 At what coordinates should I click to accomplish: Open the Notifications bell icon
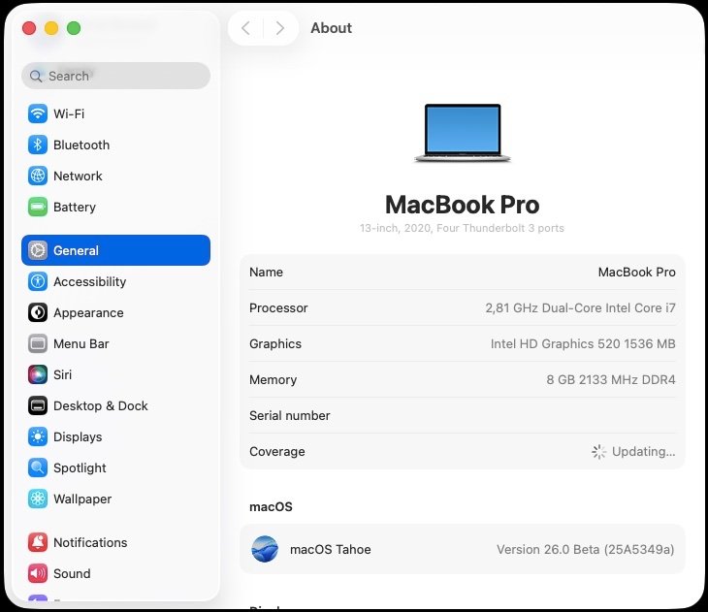click(38, 542)
